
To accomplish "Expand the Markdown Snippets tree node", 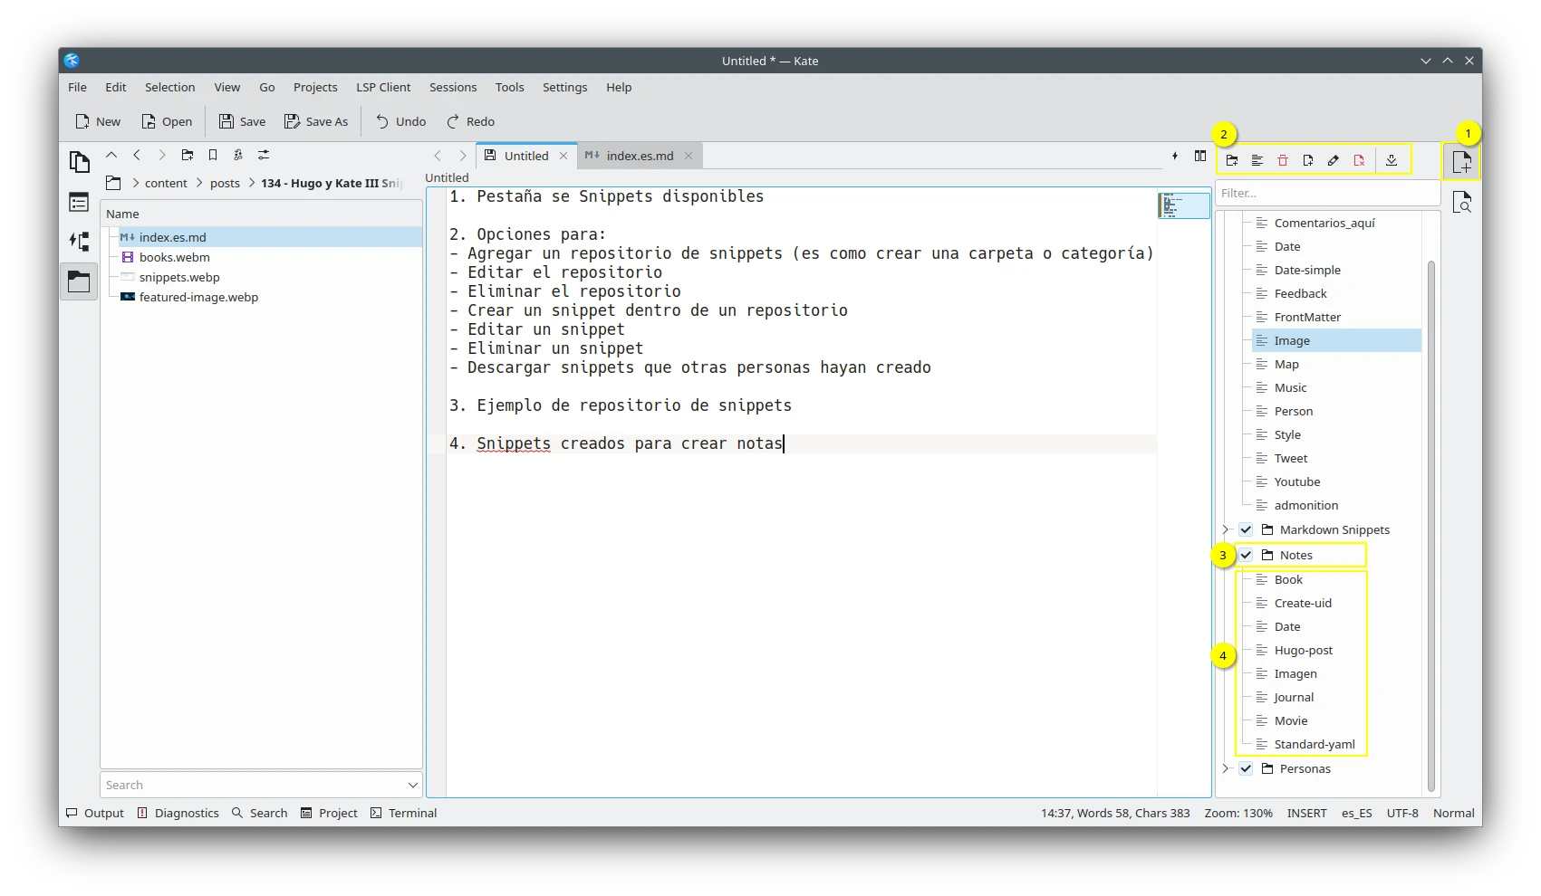I will point(1226,529).
